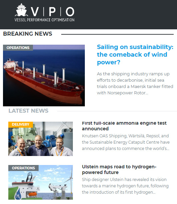This screenshot has width=177, height=204.
Task: Click the 'As the shipping industry ramps up' excerpt
Action: pos(135,83)
